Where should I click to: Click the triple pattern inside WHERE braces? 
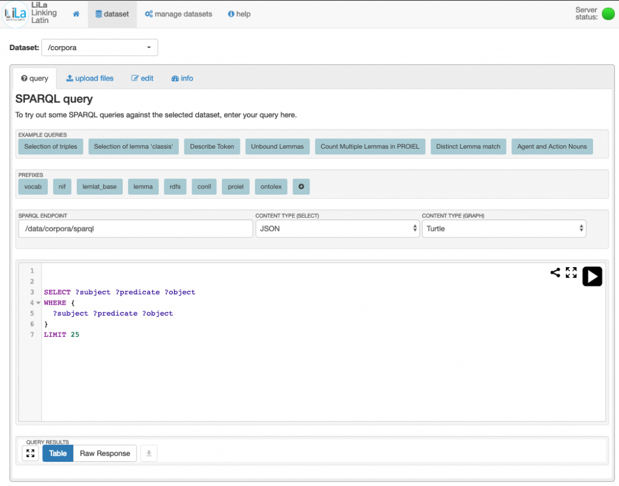(113, 313)
